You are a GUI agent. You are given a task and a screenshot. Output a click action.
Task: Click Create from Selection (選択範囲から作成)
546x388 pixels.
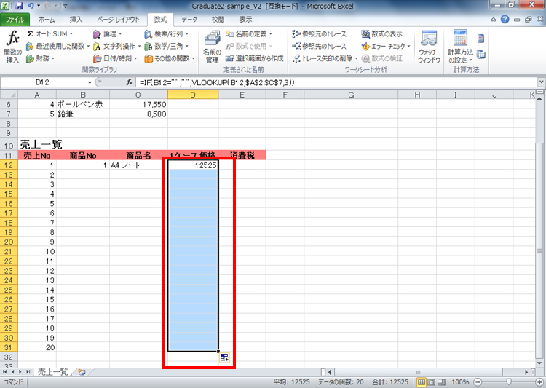click(x=254, y=58)
